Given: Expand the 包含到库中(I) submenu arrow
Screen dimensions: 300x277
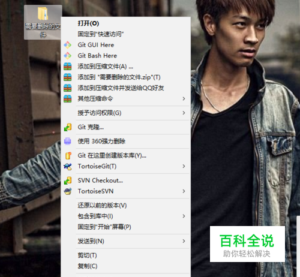Looking at the screenshot, I should click(x=184, y=216).
